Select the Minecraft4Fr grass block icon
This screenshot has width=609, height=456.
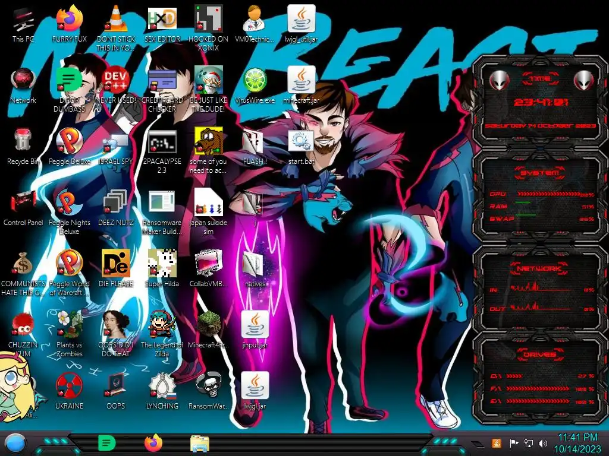(x=208, y=324)
